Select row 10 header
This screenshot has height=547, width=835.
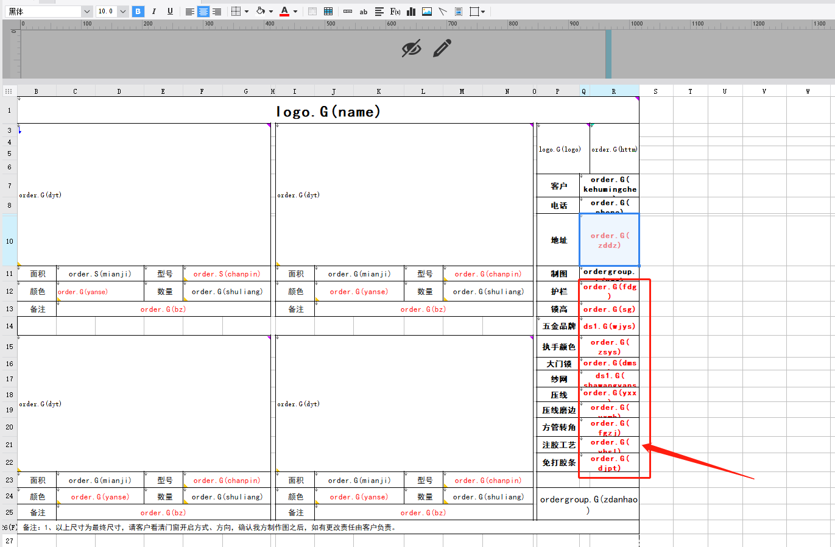(10, 241)
